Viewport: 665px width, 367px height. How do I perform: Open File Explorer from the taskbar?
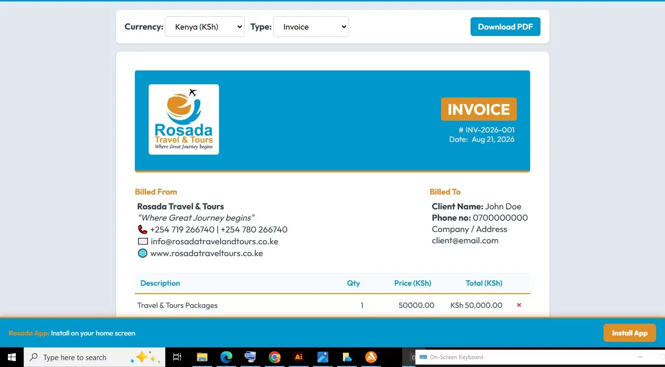tap(202, 357)
